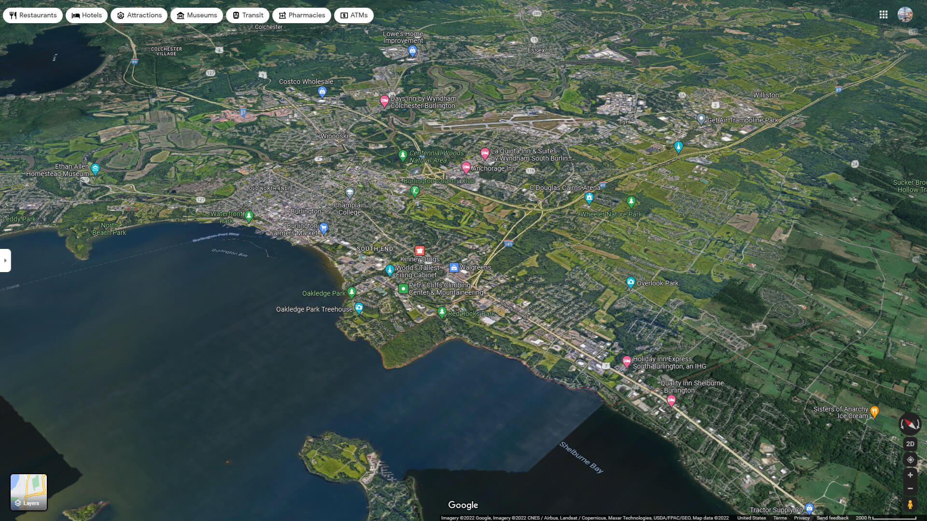This screenshot has height=521, width=927.
Task: Zoom in with the plus button
Action: 910,475
